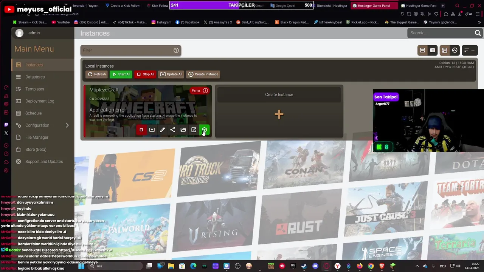Screen dimensions: 484x272
Task: Click the X icon in browser sidebar
Action: [6, 133]
